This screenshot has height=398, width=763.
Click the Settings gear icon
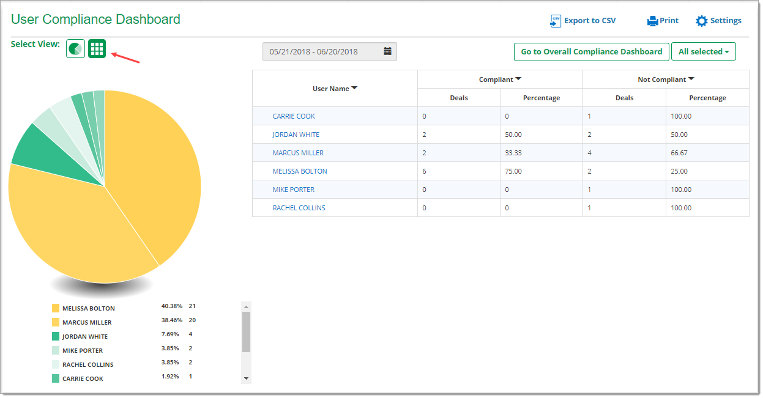702,21
